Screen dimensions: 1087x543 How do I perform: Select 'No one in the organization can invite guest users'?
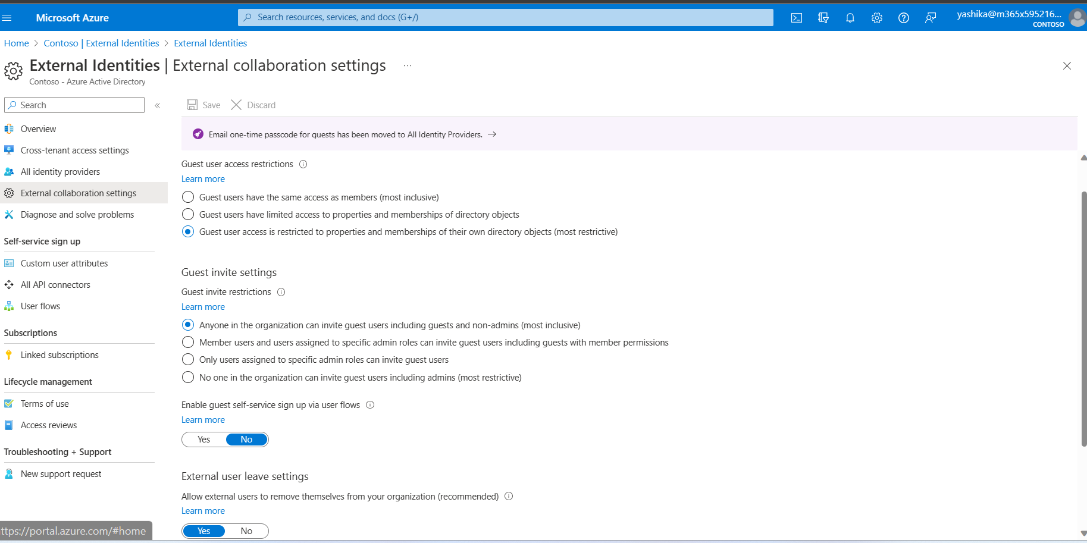point(188,376)
